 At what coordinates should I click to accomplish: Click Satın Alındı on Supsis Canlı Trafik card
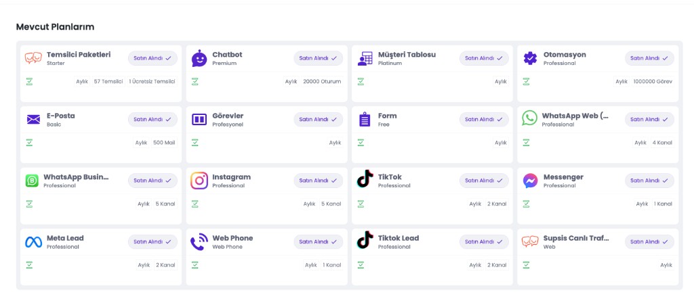tap(649, 241)
